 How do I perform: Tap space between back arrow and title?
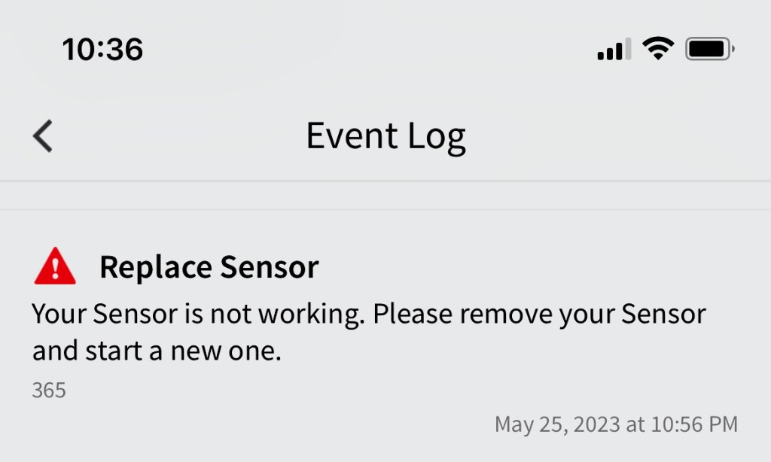click(173, 137)
